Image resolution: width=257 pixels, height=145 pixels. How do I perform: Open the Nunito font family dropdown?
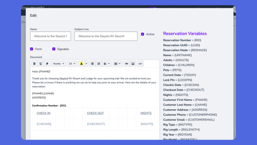(x=59, y=64)
